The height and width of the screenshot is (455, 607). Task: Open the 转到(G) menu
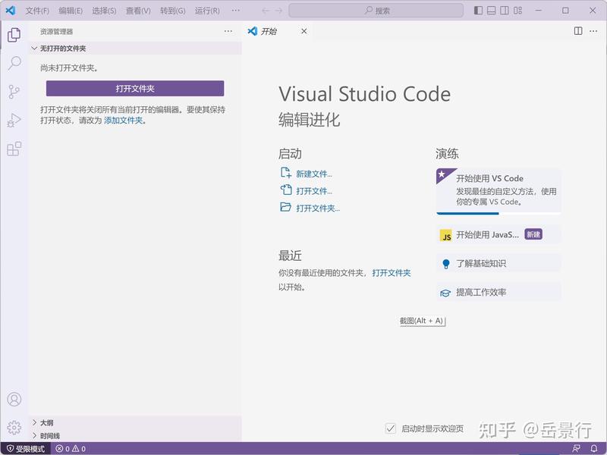(x=173, y=11)
